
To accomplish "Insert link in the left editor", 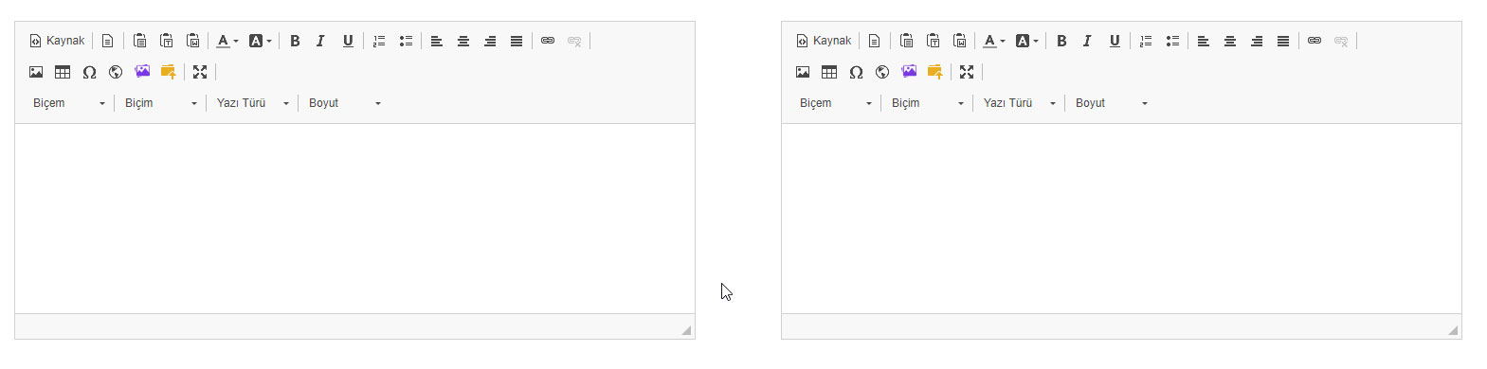I will [x=548, y=41].
